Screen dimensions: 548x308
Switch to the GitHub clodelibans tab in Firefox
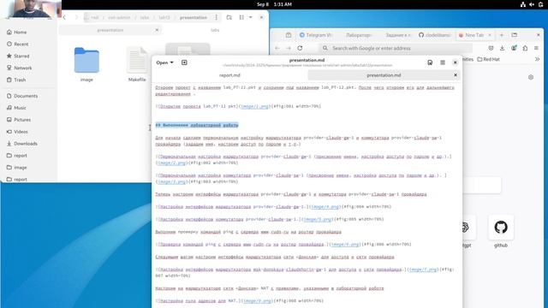435,35
